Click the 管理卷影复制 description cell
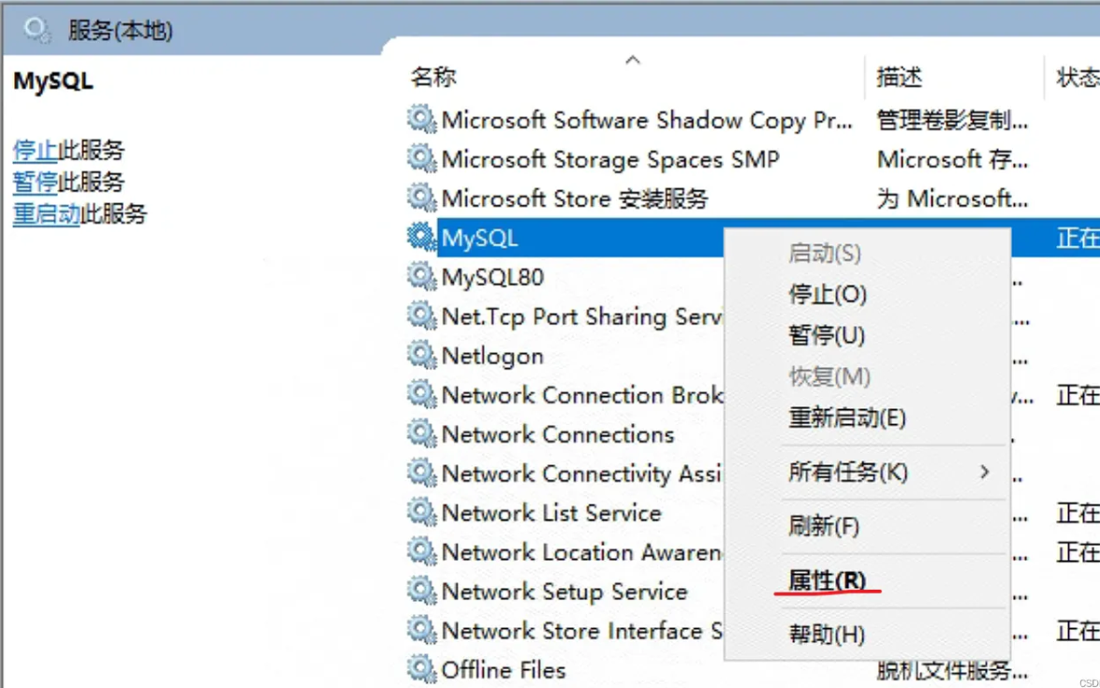Screen dimensions: 1100x688 coord(952,120)
